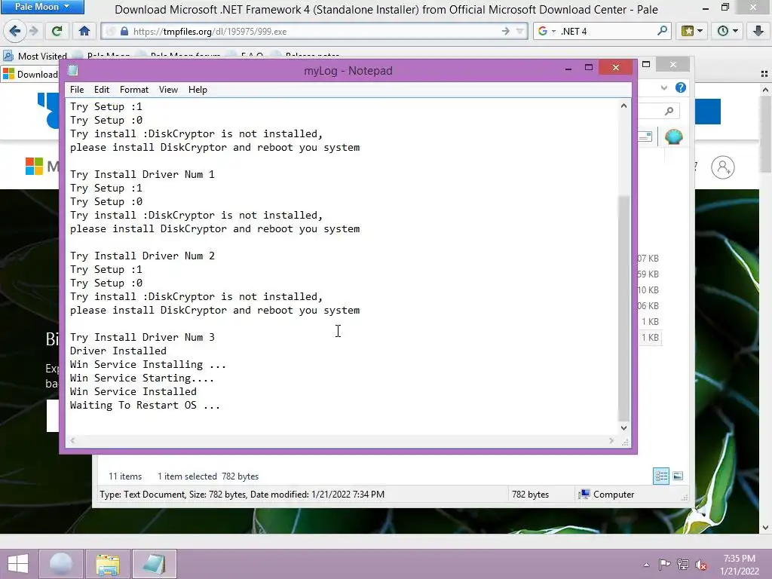Screen dimensions: 772x579
Task: Click the Pale Moon forward arrow button
Action: [34, 31]
